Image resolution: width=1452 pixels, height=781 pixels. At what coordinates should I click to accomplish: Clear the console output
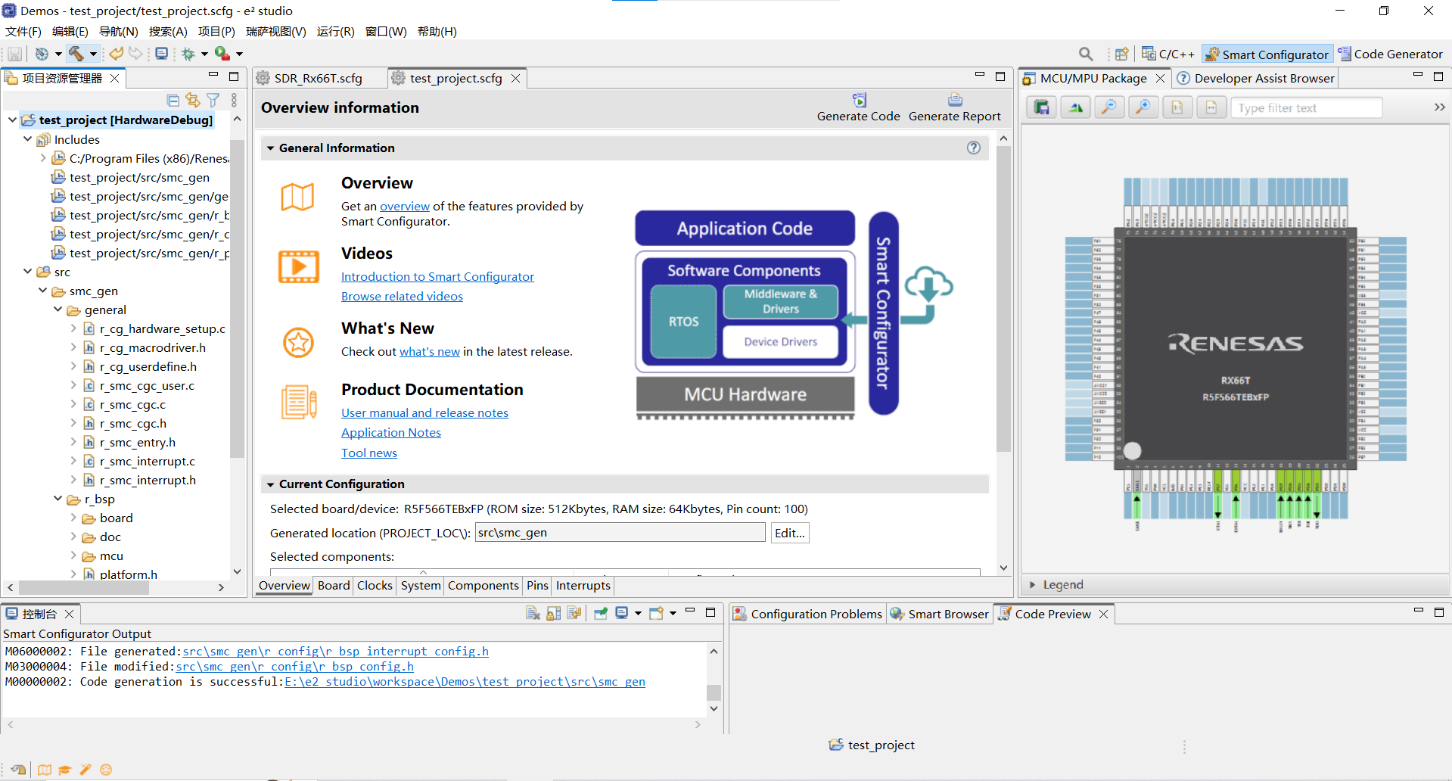(x=533, y=613)
